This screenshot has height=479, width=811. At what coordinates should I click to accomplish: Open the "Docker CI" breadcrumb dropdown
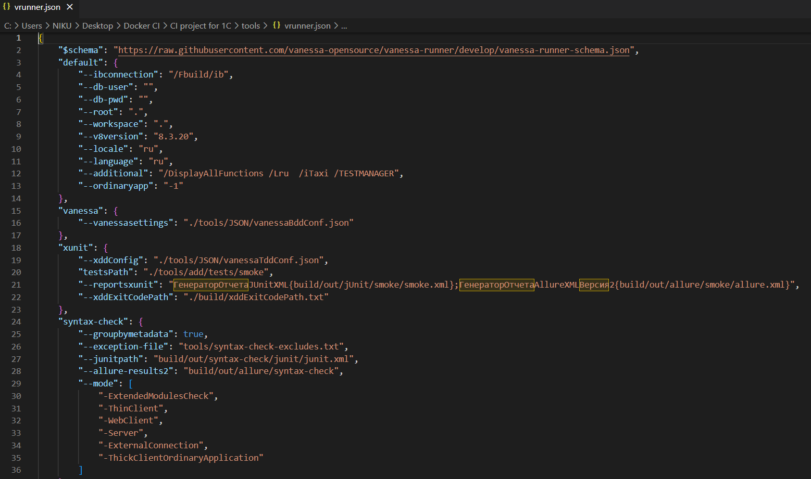142,25
